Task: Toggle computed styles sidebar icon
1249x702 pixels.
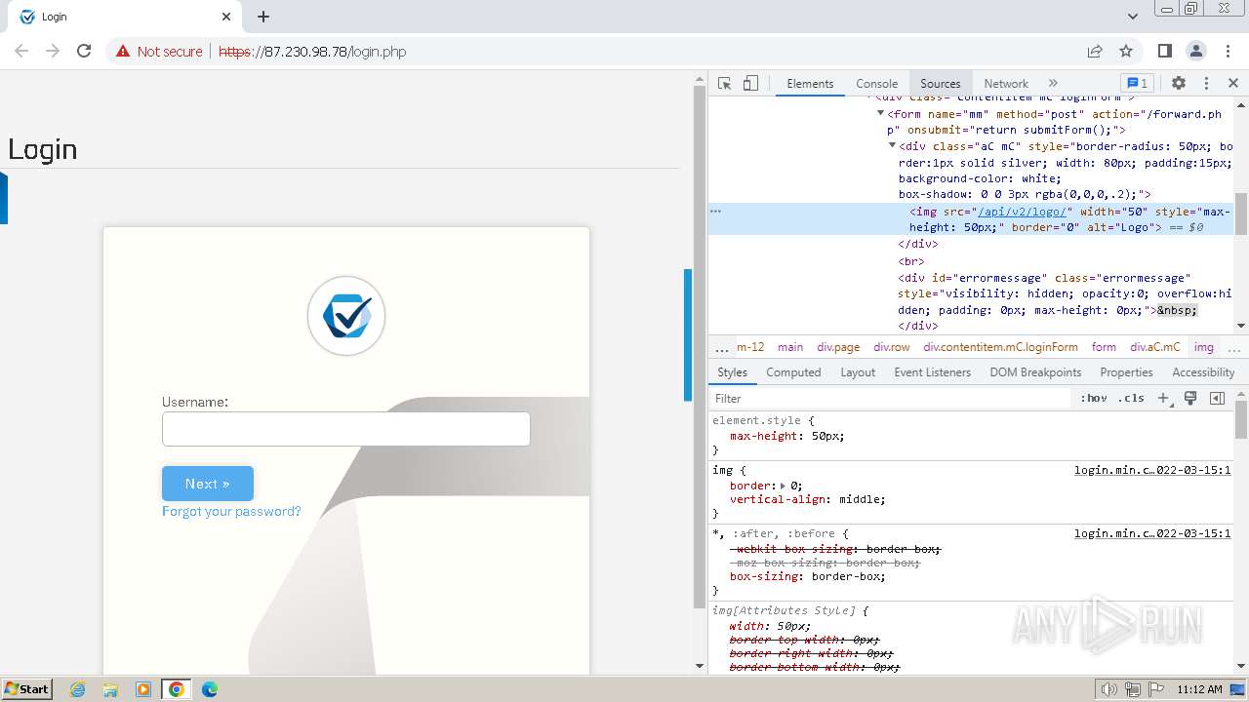Action: (x=1217, y=398)
